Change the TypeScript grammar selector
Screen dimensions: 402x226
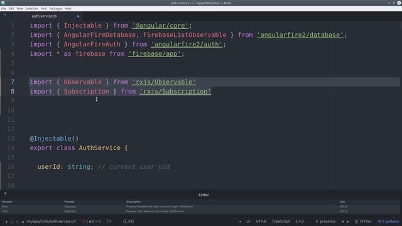tap(281, 222)
